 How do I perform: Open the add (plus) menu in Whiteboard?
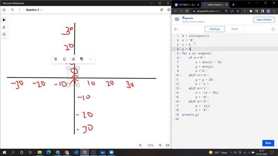coord(4,34)
